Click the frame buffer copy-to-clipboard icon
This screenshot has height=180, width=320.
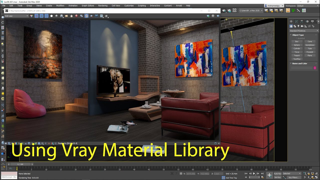click(71, 16)
